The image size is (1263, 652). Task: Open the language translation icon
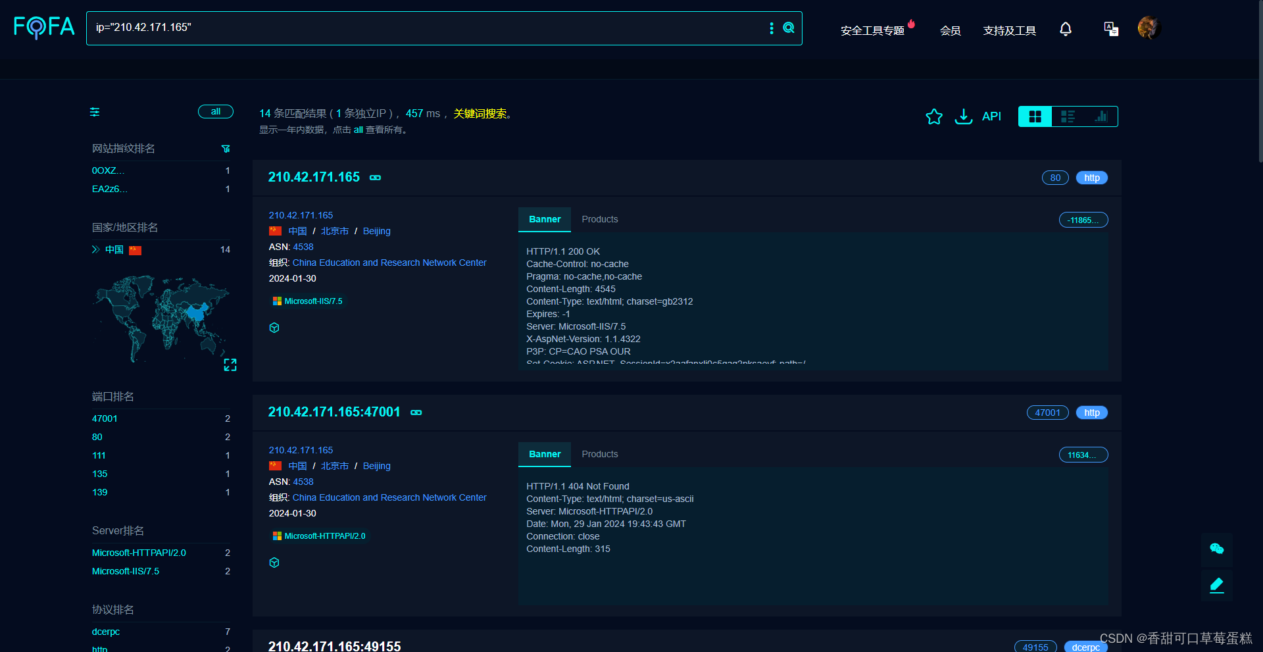[1111, 29]
